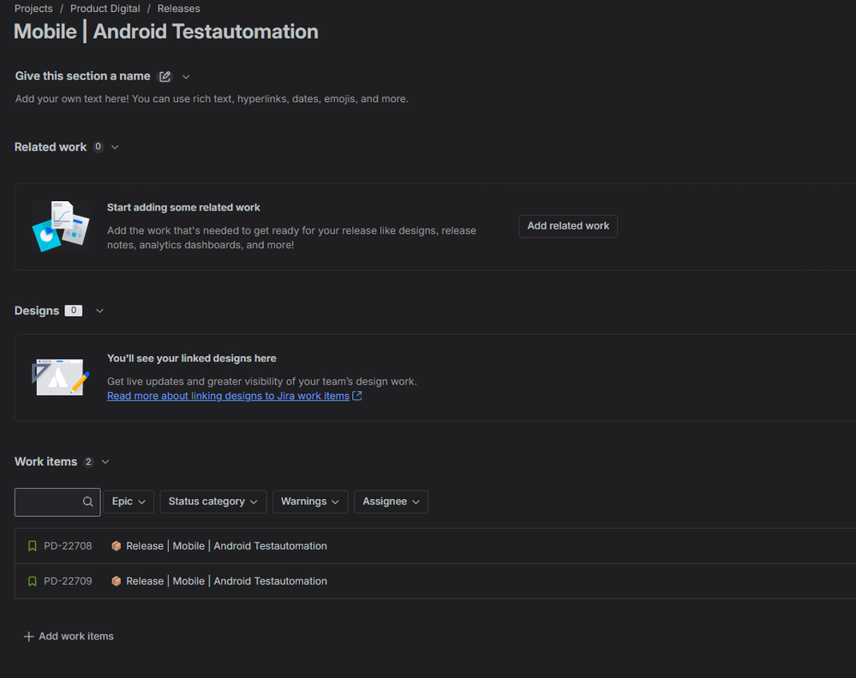Click the release package icon in PD-22709 row
The image size is (856, 678).
[x=116, y=581]
